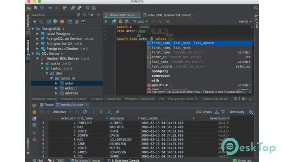Open Database Changes tool window
The image size is (284, 162).
coord(85,160)
